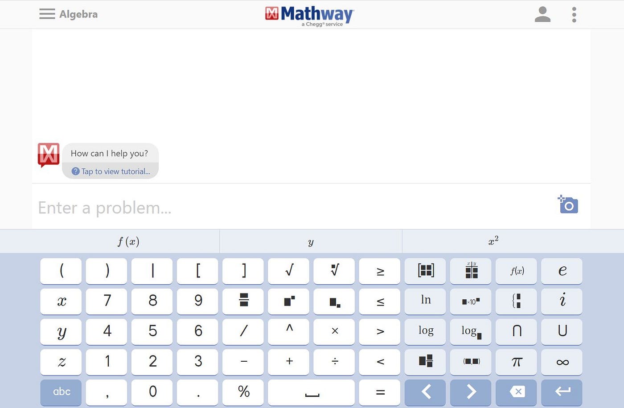Choose the x squared suggestion above the keyboard
624x408 pixels.
point(493,242)
